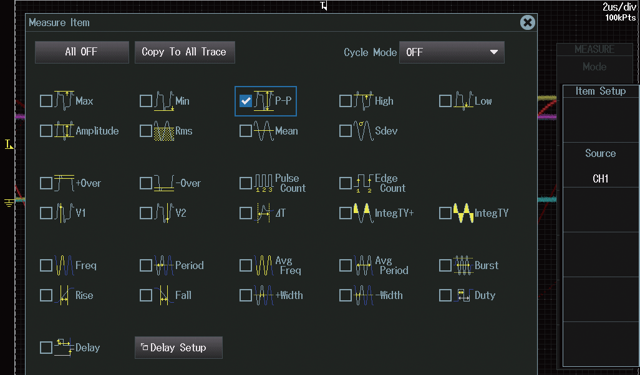Screen dimensions: 640x375
Task: Click the yellow ground level marker
Action: [x=9, y=202]
